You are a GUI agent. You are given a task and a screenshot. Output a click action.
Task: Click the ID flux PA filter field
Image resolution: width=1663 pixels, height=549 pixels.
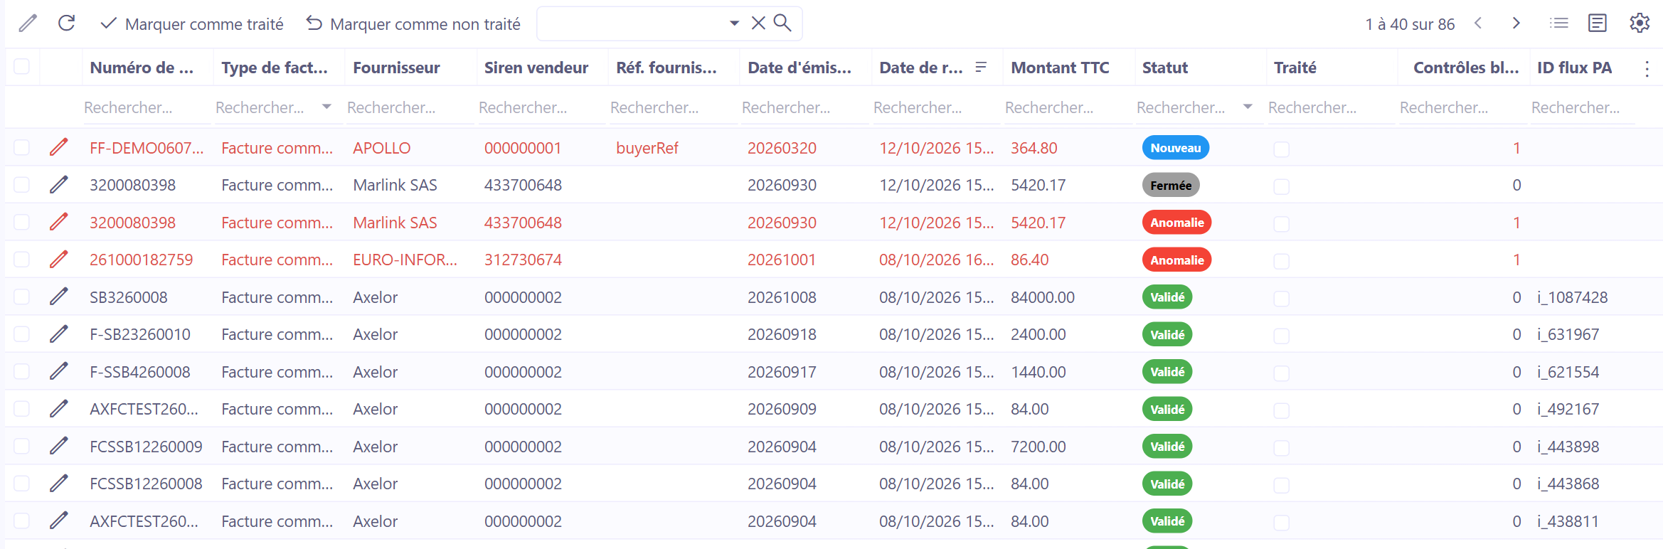[x=1583, y=107]
